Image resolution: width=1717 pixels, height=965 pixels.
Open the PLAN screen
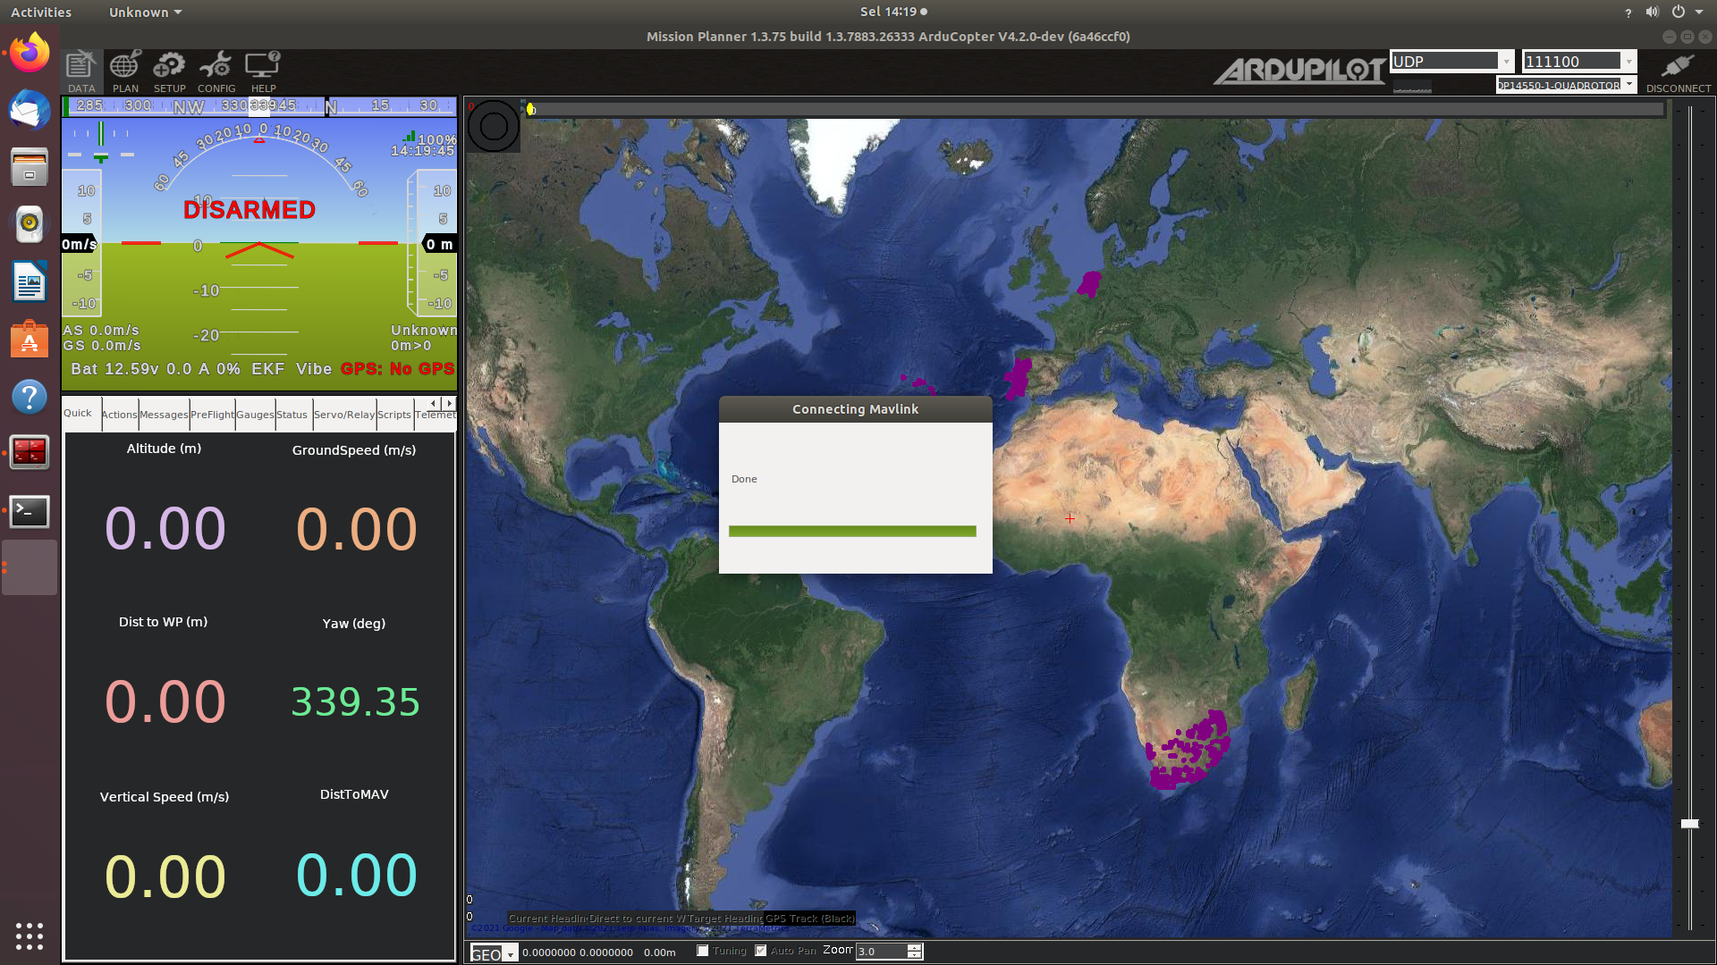pos(124,71)
